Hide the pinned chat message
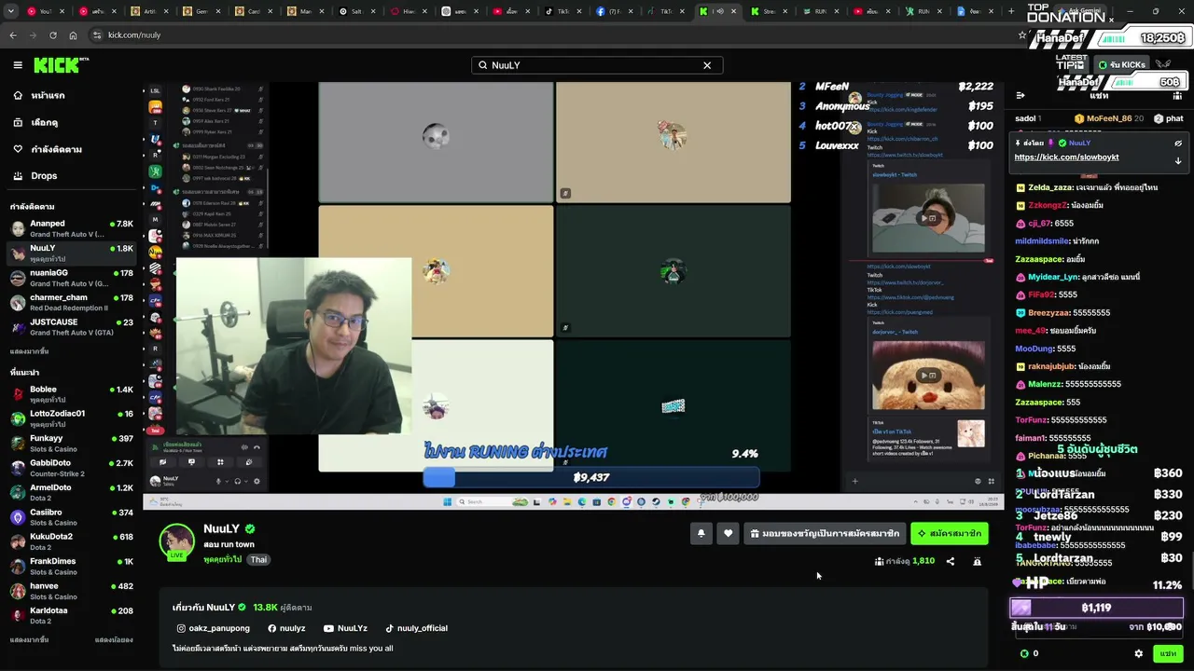Viewport: 1194px width, 671px height. tap(1178, 144)
